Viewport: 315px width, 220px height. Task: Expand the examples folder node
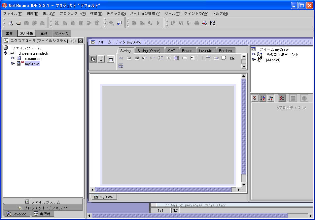13,58
